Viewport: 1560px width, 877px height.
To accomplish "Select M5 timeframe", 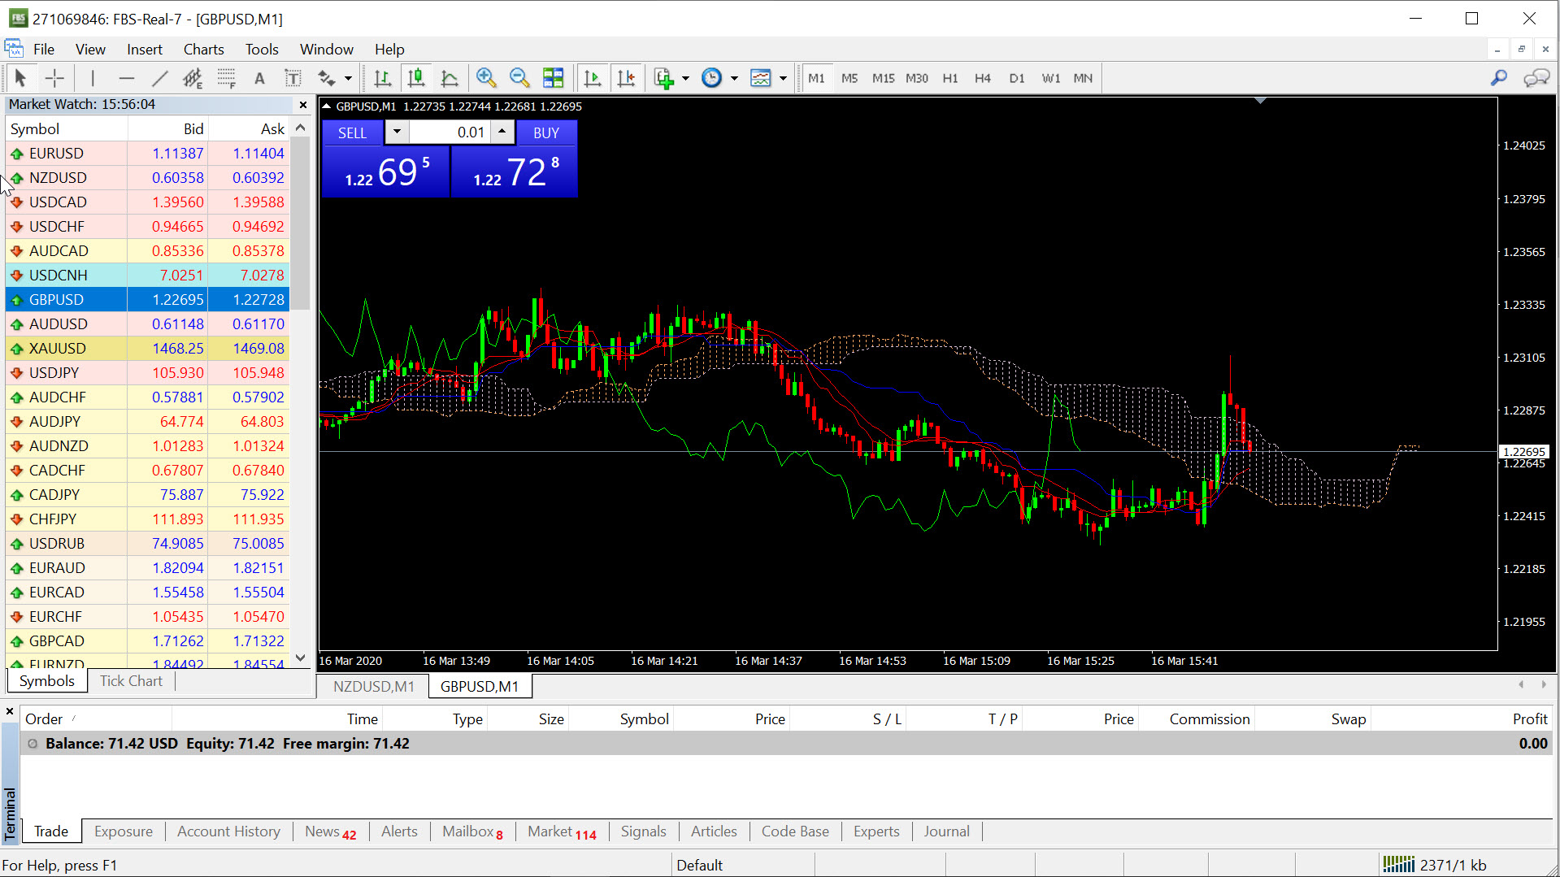I will [x=850, y=78].
